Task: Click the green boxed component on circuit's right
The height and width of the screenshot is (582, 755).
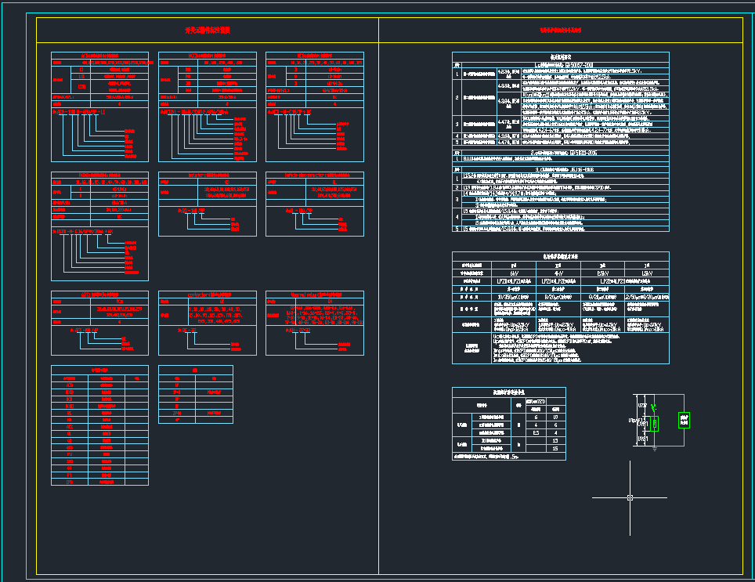Action: 684,421
